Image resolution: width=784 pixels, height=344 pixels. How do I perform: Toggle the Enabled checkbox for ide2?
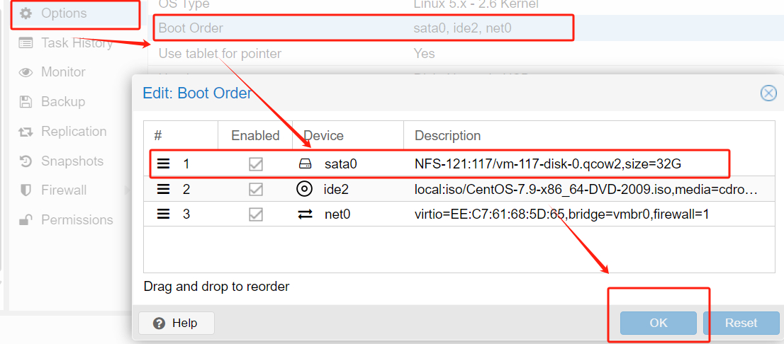click(255, 189)
